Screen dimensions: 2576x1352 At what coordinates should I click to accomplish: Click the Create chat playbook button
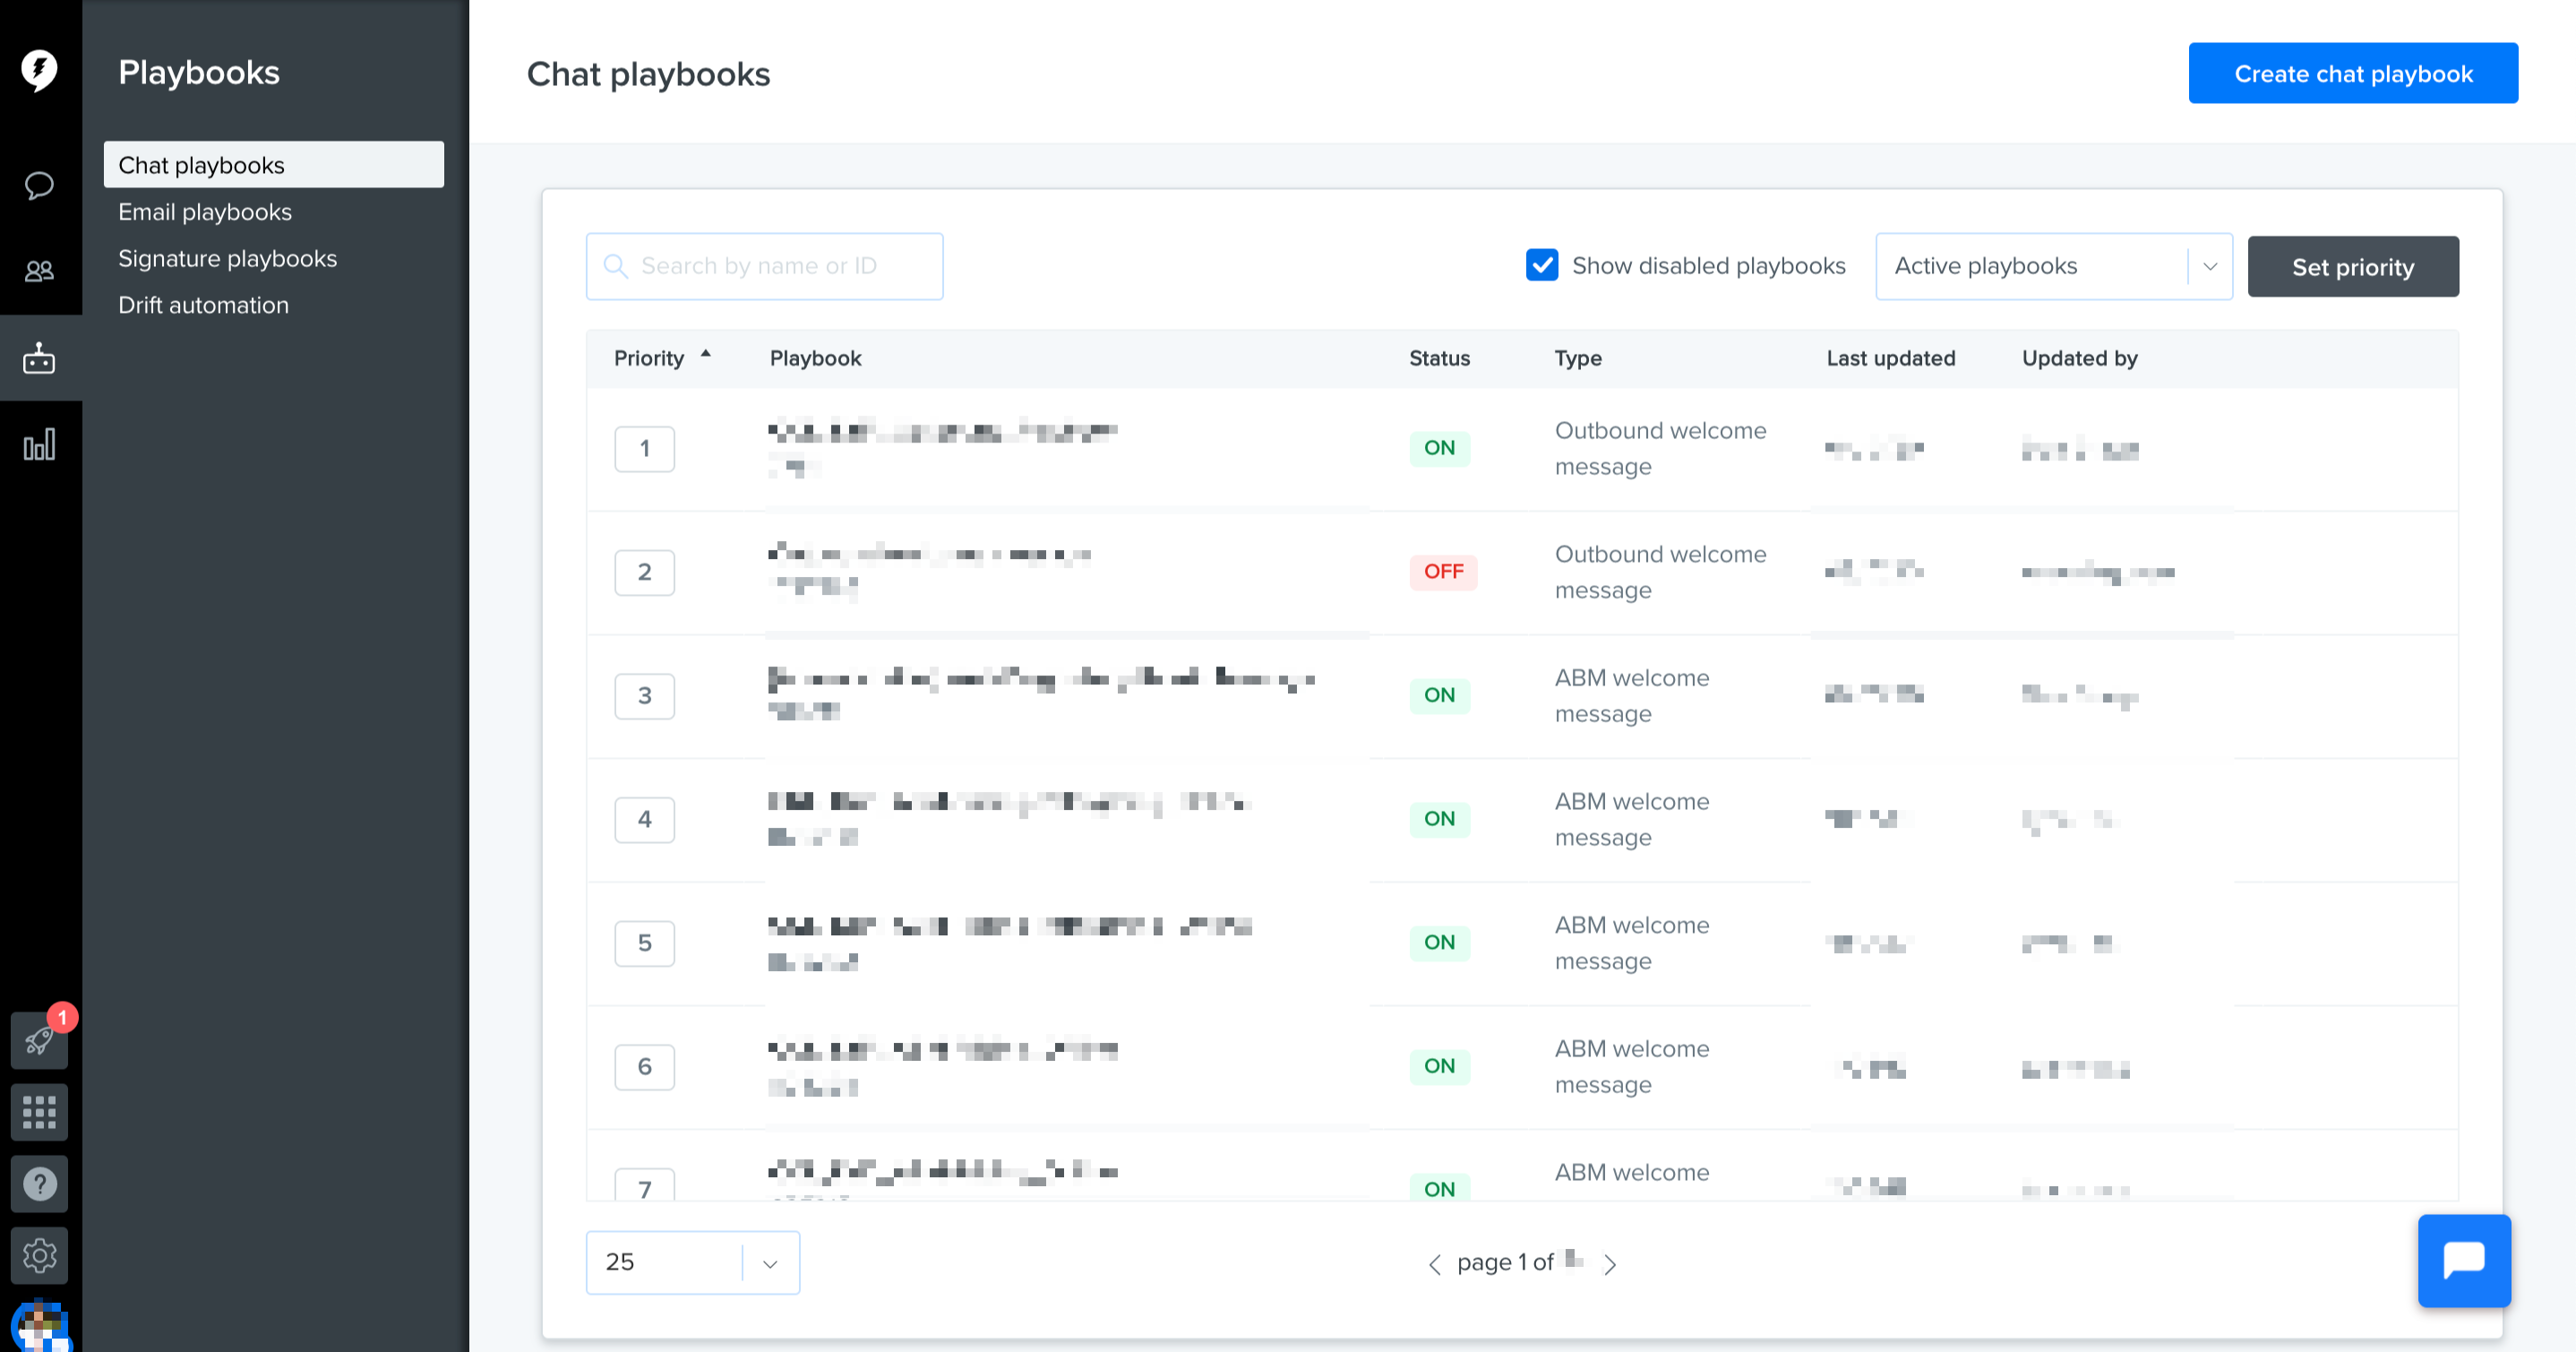click(x=2353, y=73)
